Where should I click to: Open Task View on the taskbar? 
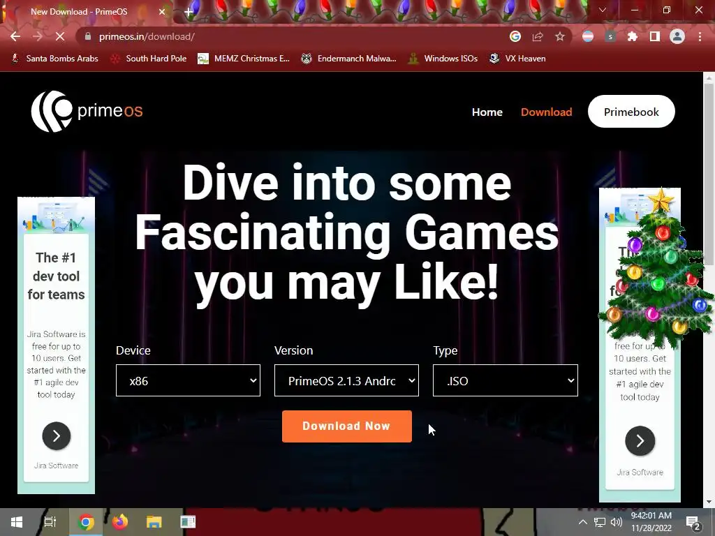pyautogui.click(x=50, y=522)
